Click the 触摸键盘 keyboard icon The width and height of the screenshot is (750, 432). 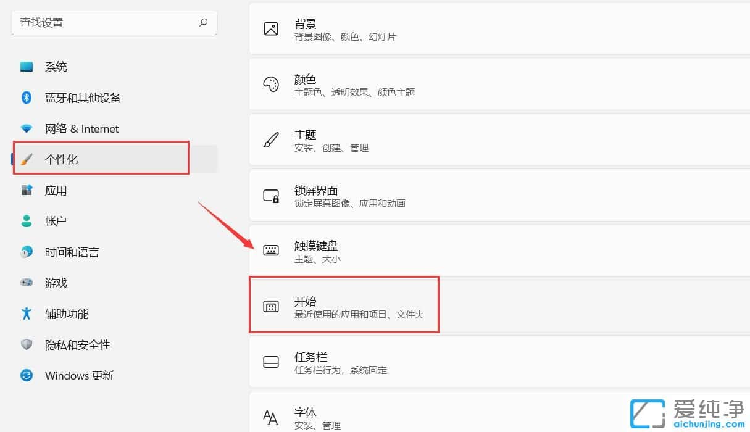click(271, 251)
